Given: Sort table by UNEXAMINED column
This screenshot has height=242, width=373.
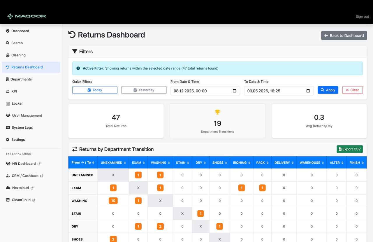Looking at the screenshot, I should 113,162.
